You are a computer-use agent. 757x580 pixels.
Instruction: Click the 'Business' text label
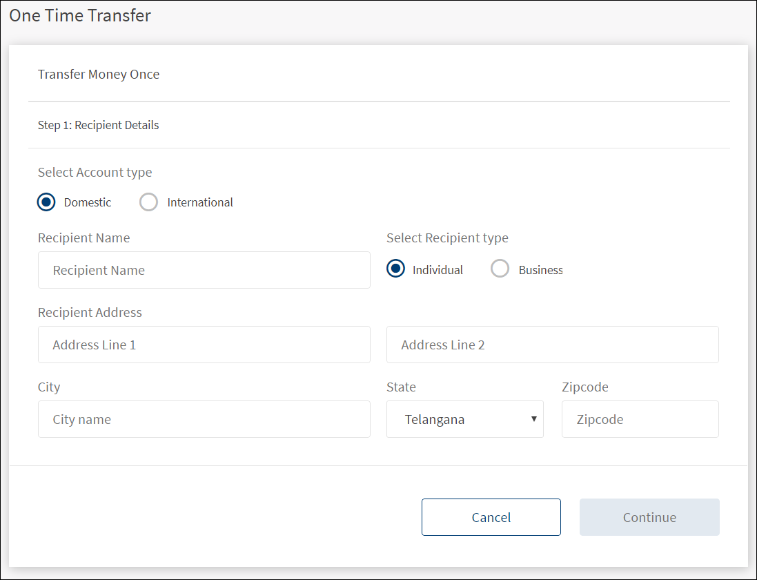click(540, 270)
